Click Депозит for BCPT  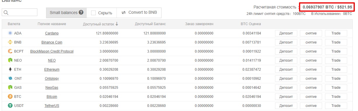tap(286, 51)
